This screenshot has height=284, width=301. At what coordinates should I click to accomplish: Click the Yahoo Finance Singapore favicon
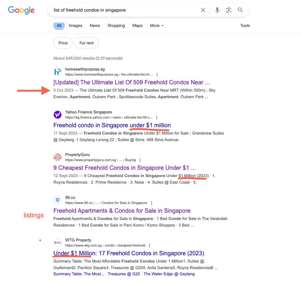click(57, 115)
